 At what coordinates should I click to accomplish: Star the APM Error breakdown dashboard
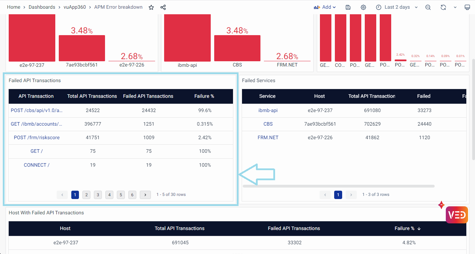[151, 7]
